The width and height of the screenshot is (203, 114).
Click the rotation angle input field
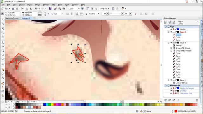57,14
